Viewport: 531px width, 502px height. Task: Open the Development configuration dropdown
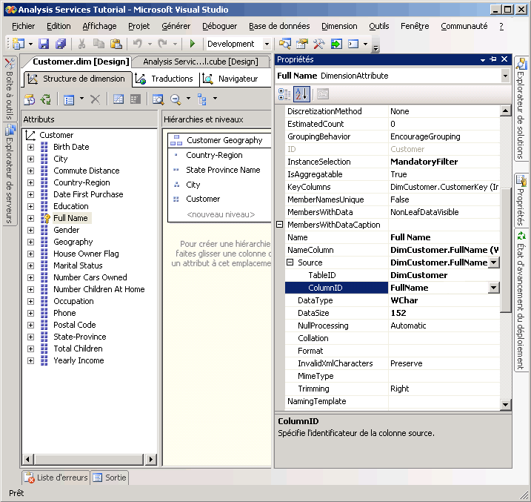pyautogui.click(x=267, y=44)
